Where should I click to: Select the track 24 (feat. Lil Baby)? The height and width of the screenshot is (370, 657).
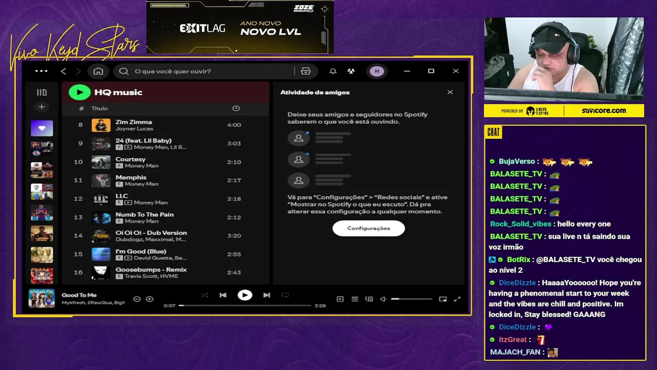click(143, 140)
